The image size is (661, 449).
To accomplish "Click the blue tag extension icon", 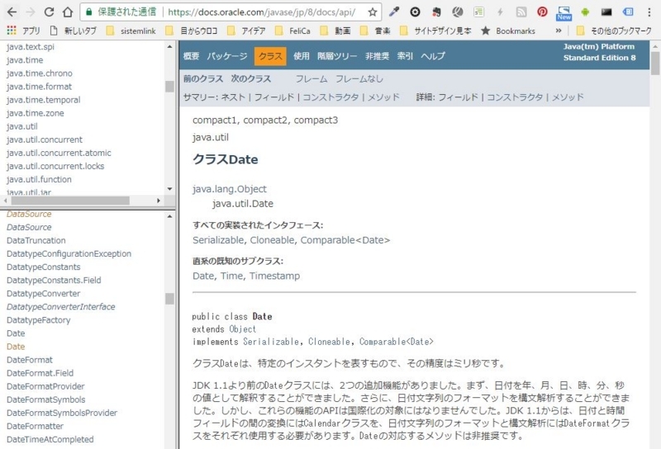I will pyautogui.click(x=628, y=12).
